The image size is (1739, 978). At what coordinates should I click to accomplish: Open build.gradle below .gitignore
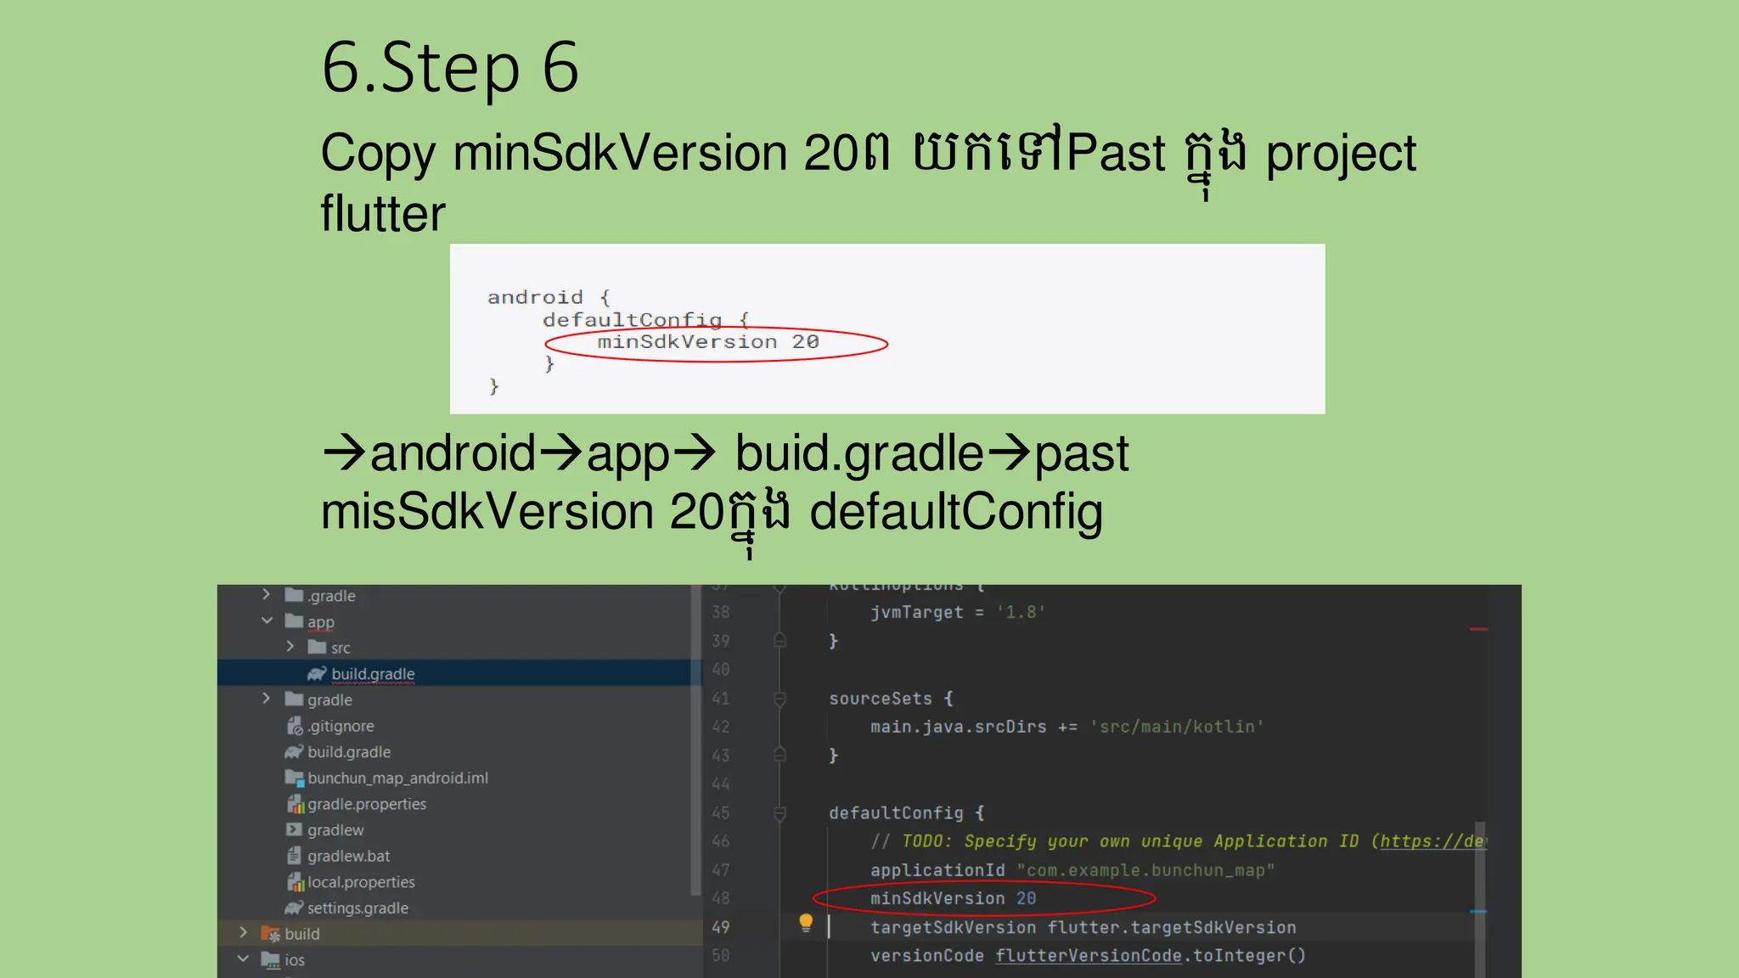[x=349, y=752]
